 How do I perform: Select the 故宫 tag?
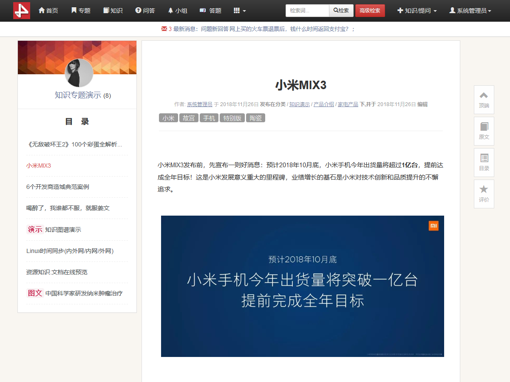[x=189, y=118]
